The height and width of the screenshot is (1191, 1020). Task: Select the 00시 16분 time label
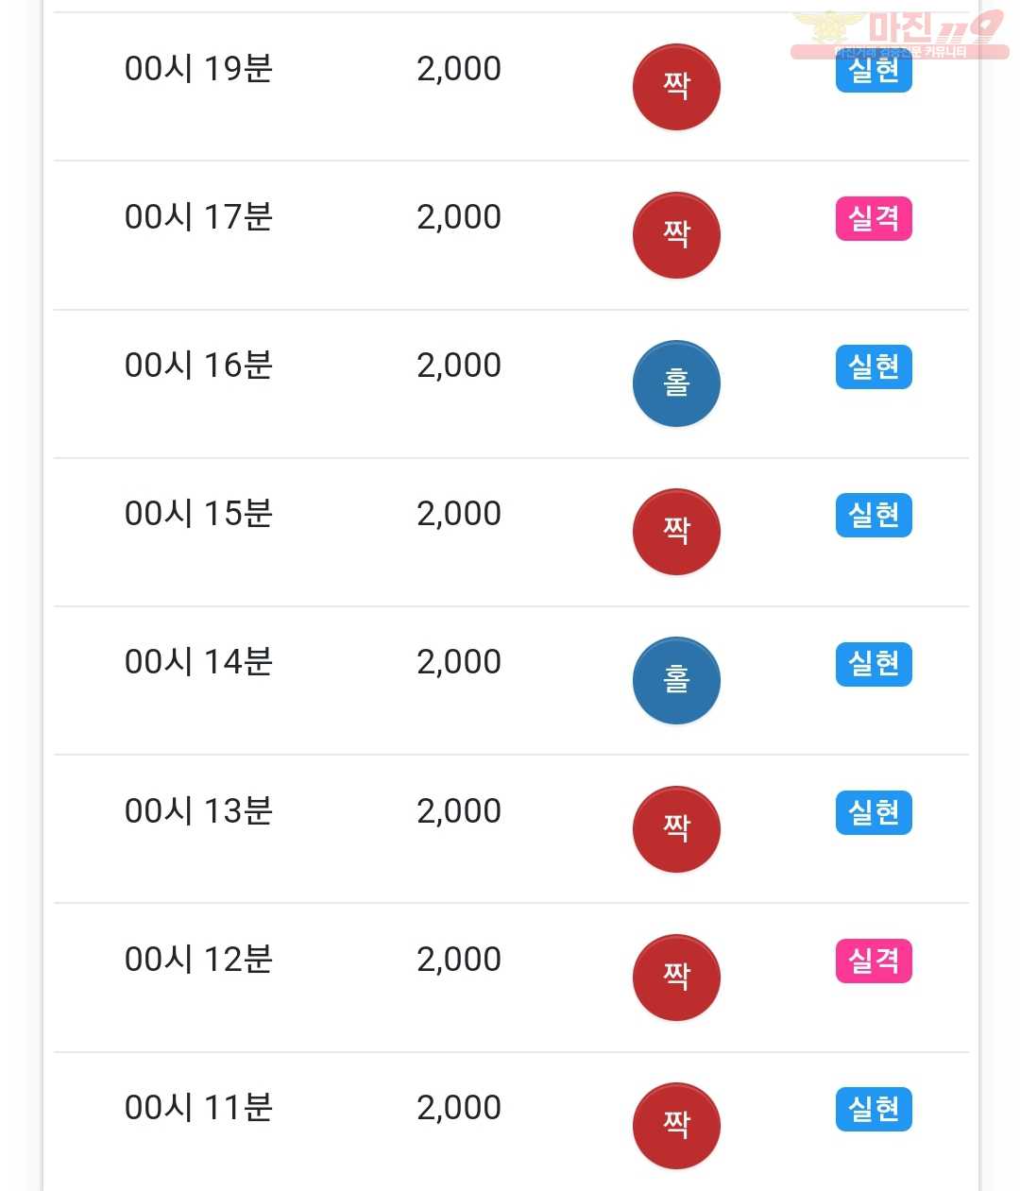(198, 366)
